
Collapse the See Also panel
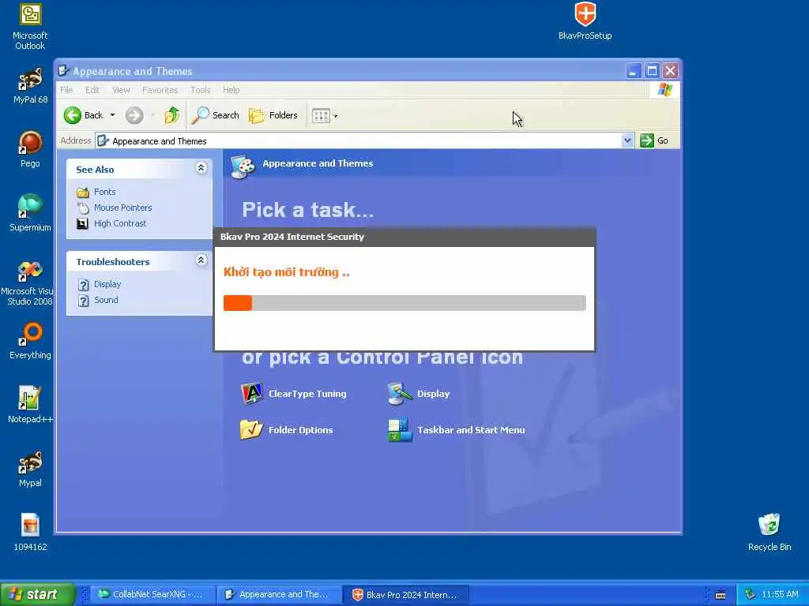tap(201, 168)
